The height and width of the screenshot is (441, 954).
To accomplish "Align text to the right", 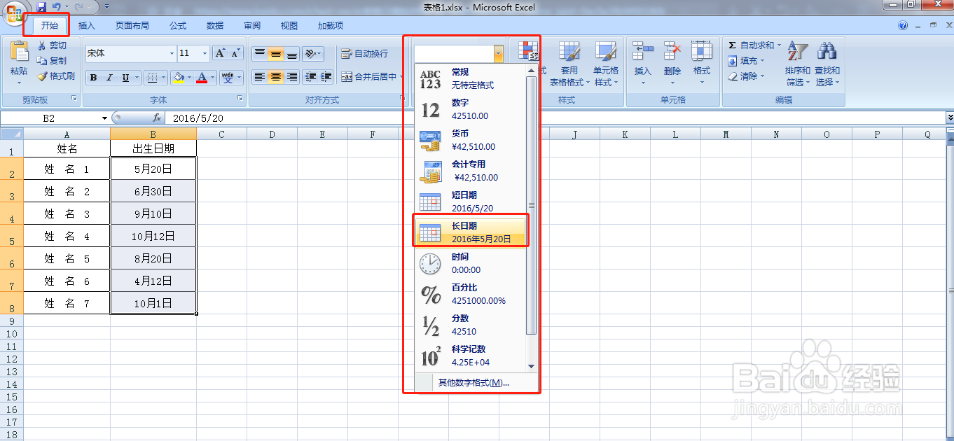I will tap(291, 77).
